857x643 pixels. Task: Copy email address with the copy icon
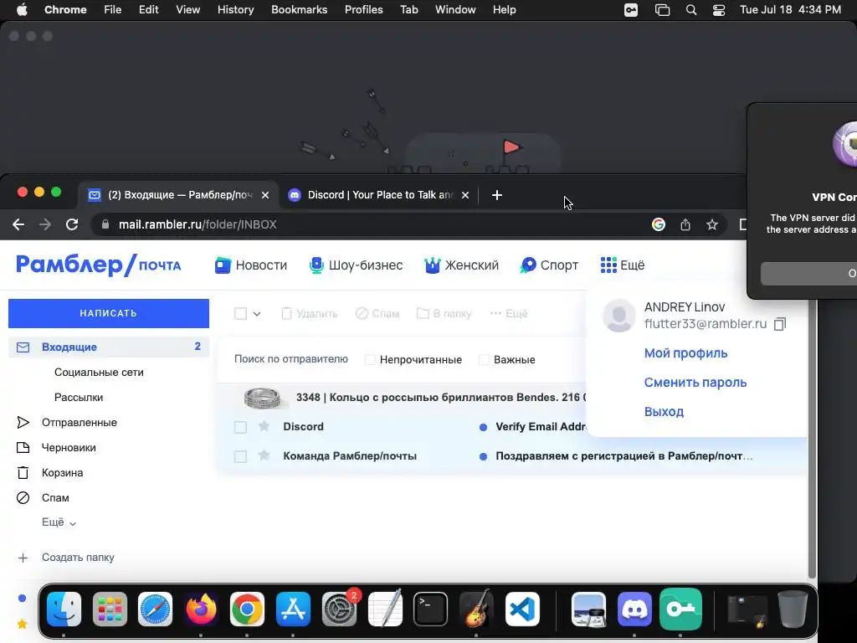tap(780, 324)
